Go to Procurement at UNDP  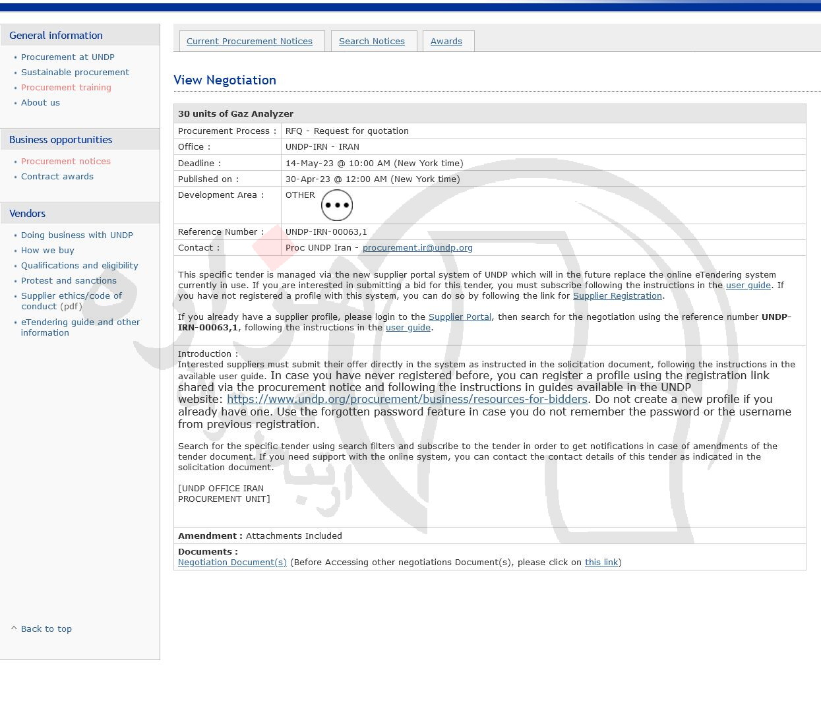tap(67, 57)
